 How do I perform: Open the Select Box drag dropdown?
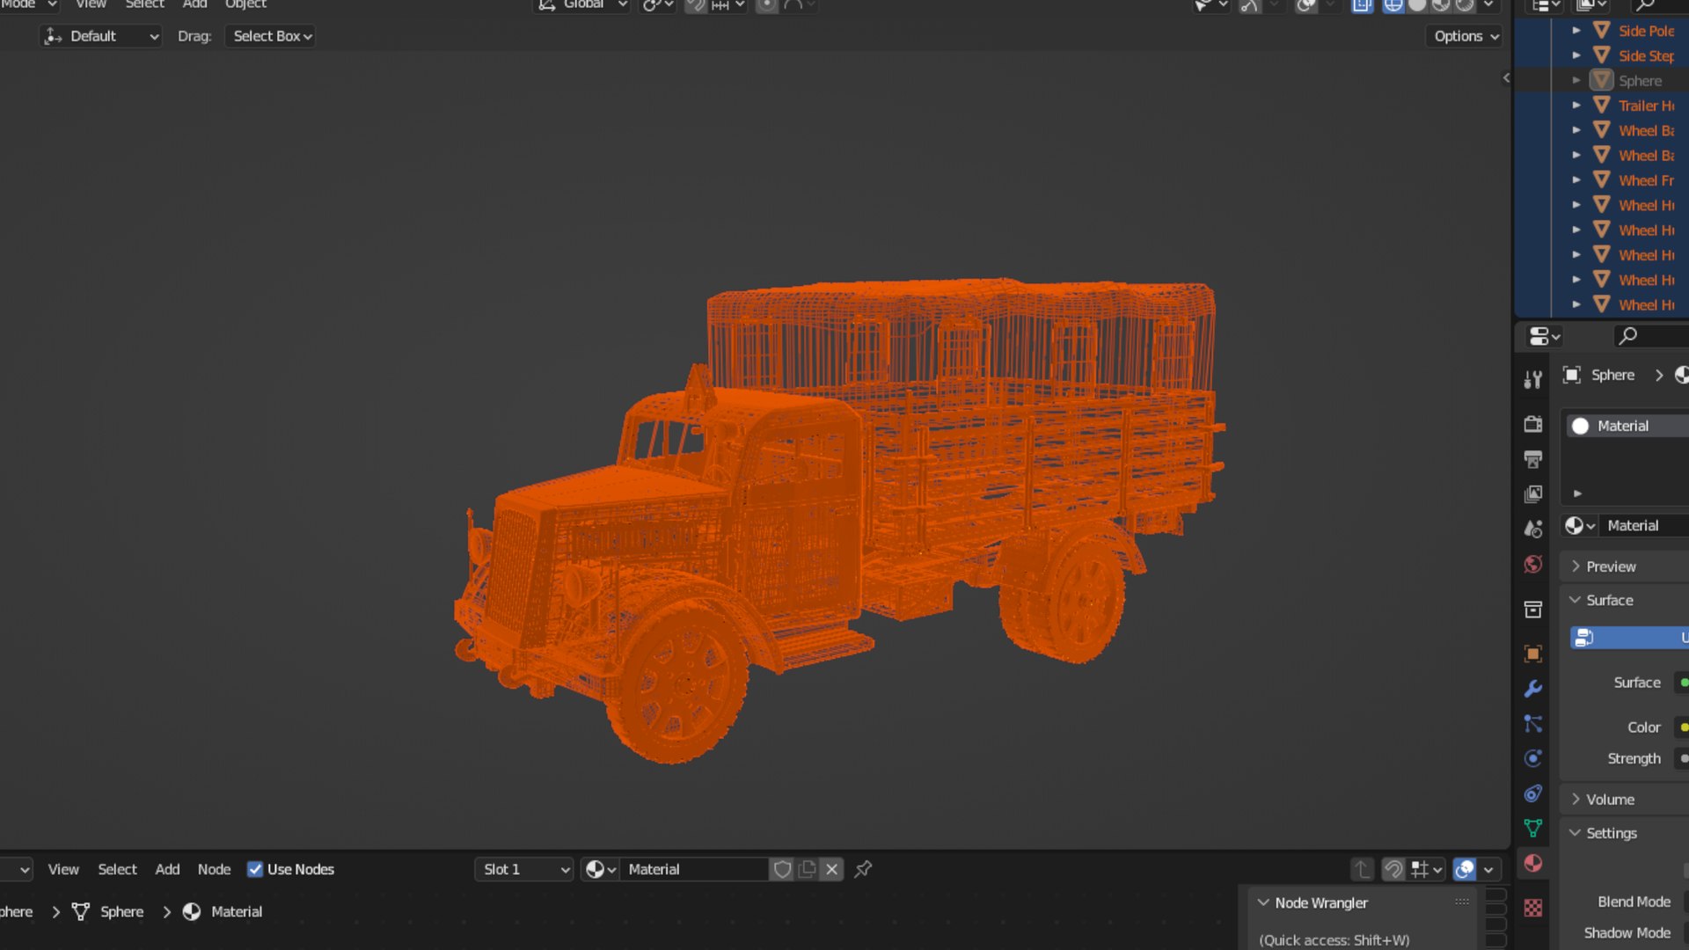(271, 36)
